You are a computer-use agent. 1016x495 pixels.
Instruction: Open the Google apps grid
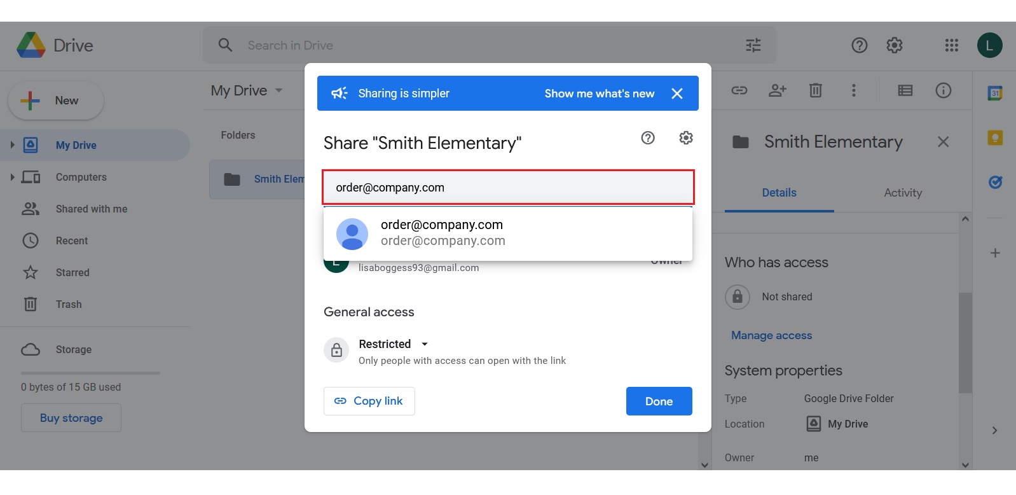click(x=952, y=45)
